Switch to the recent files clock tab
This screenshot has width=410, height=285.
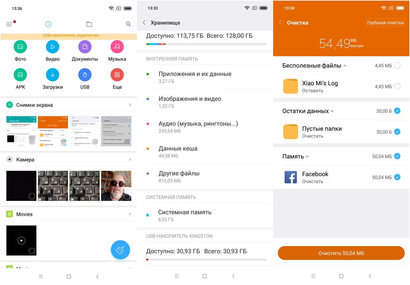48,24
